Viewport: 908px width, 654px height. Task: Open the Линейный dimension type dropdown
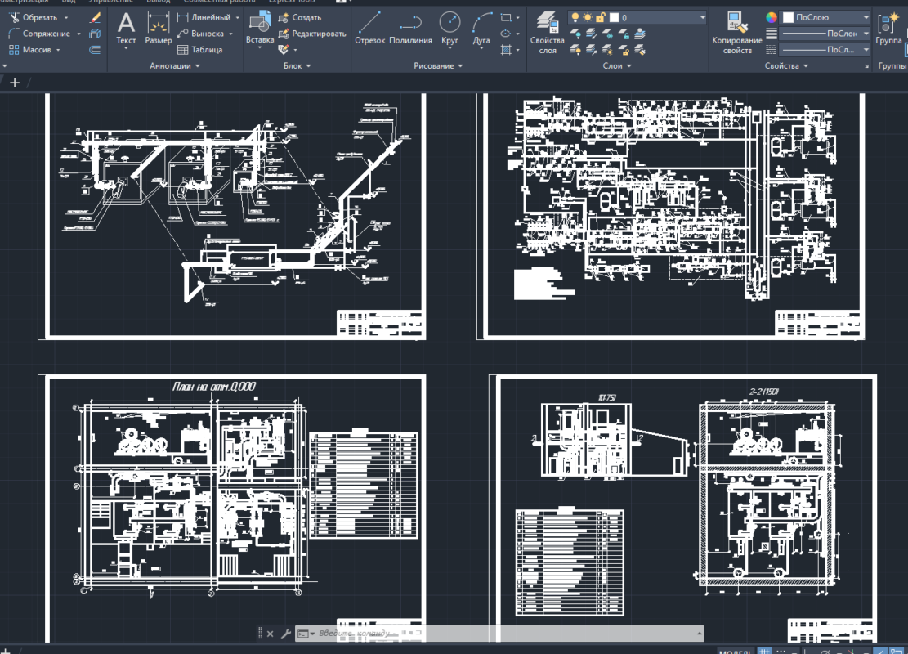pyautogui.click(x=238, y=18)
